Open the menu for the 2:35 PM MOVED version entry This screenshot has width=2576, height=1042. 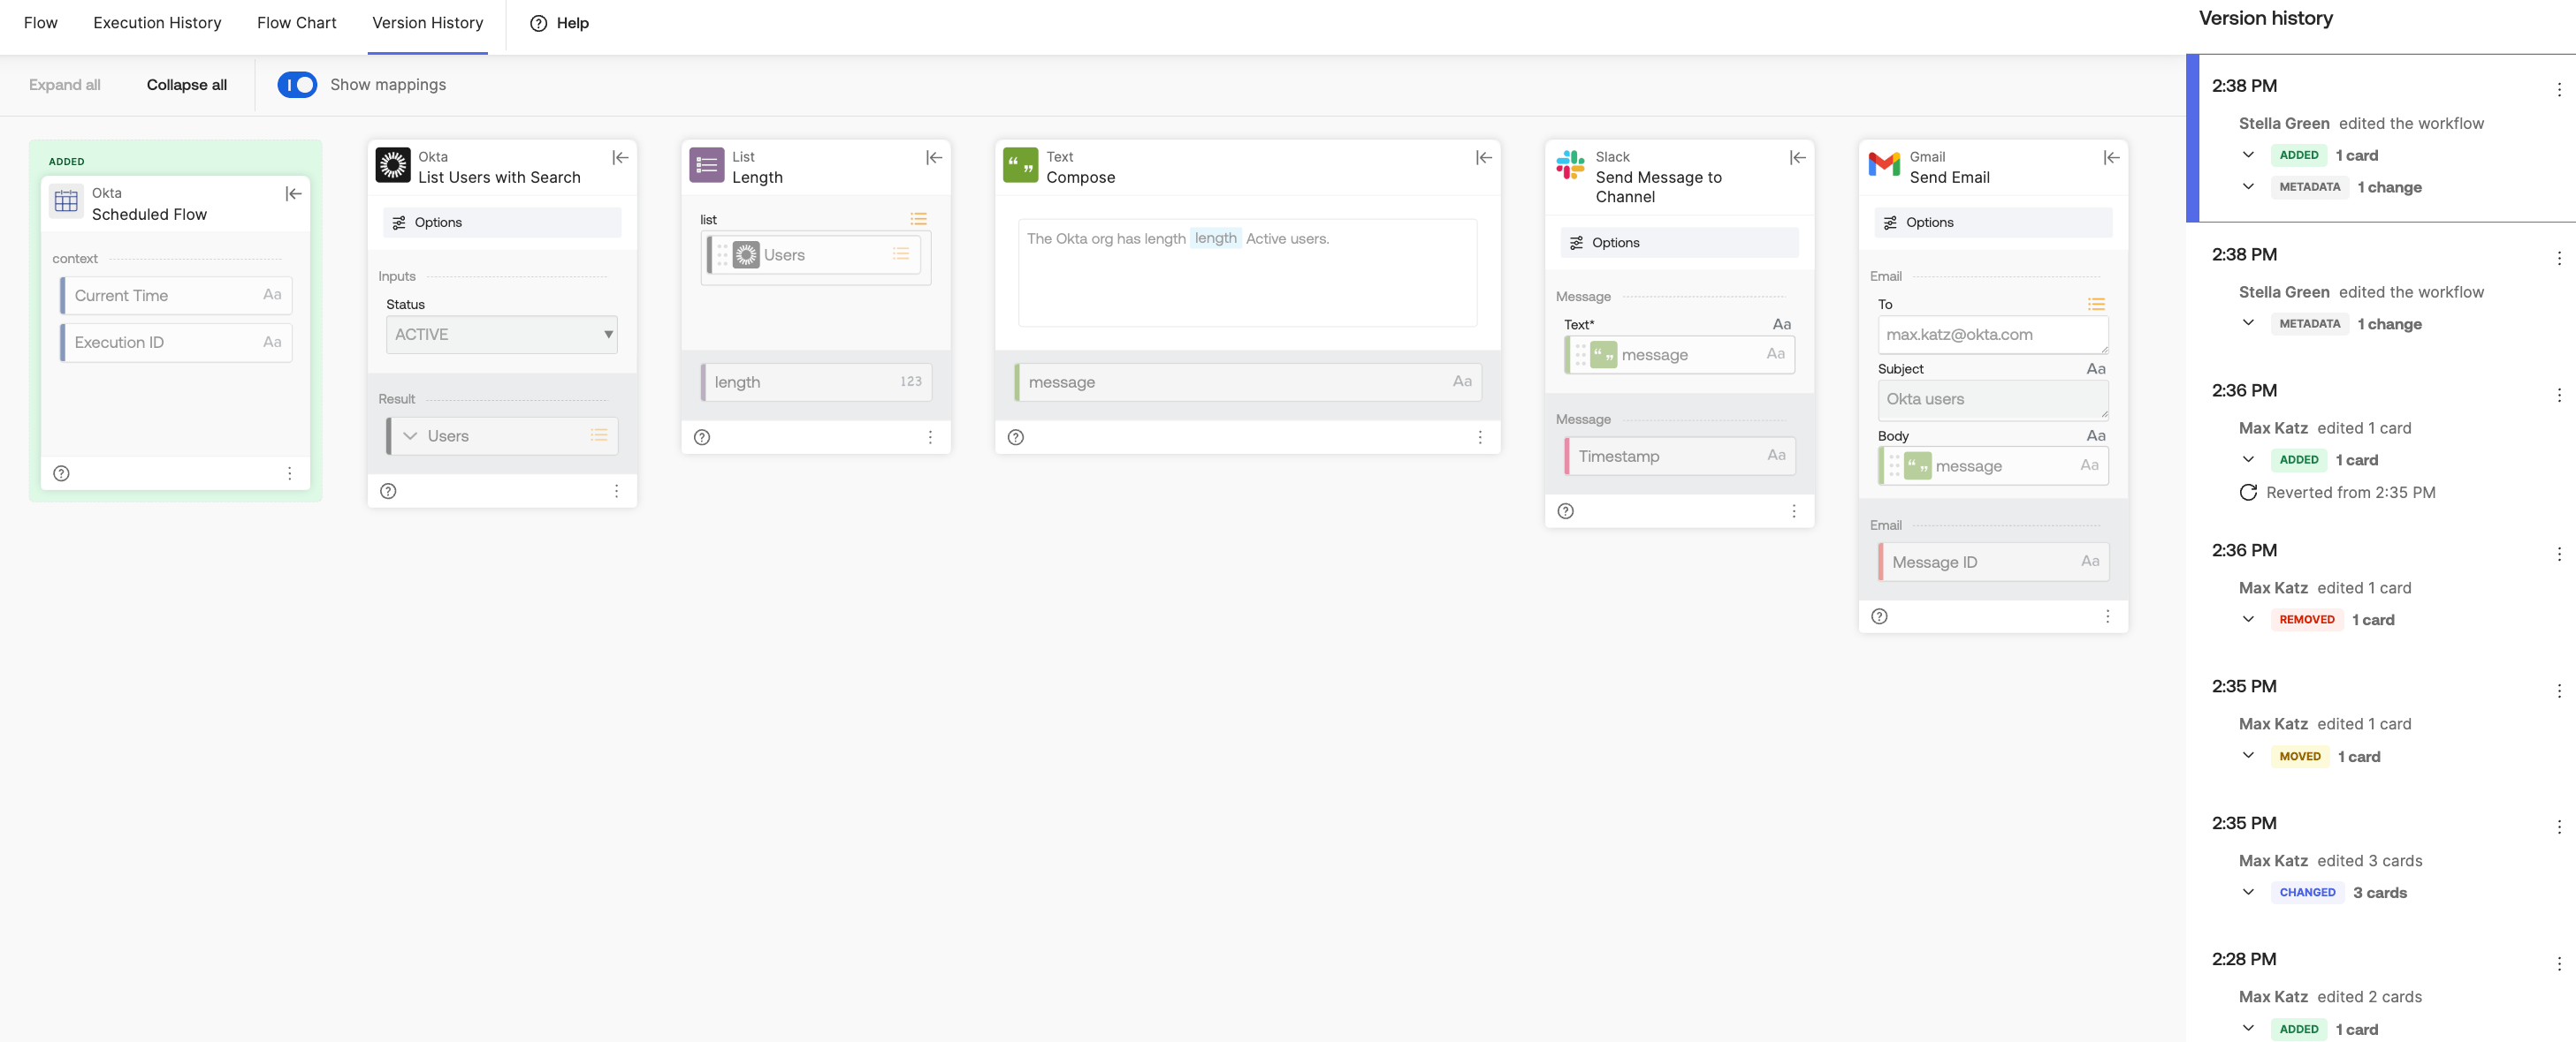tap(2559, 691)
